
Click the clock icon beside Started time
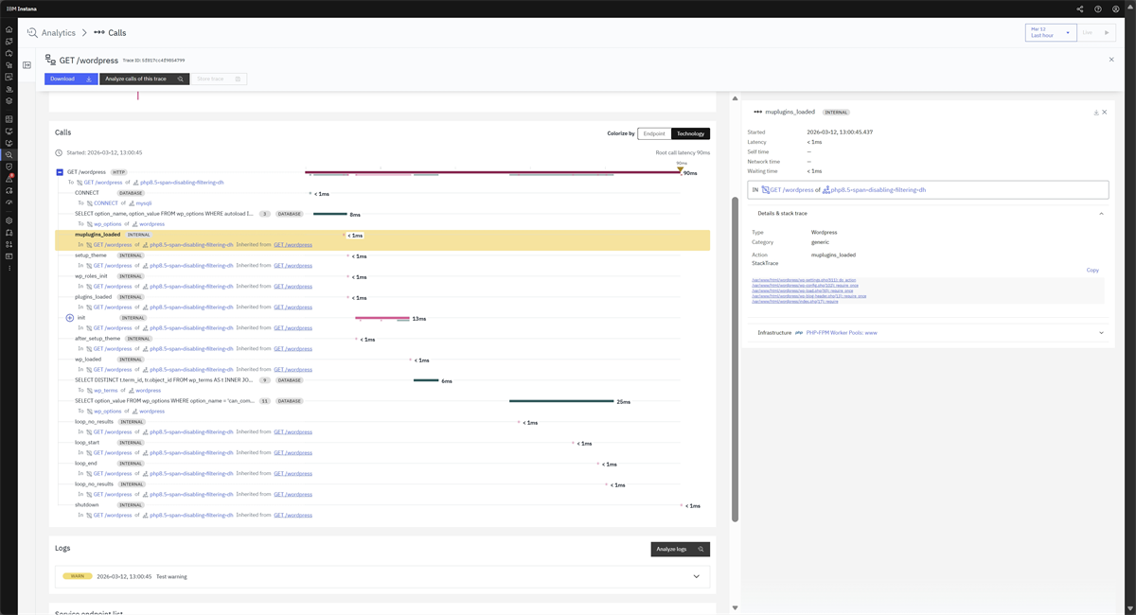[x=59, y=152]
